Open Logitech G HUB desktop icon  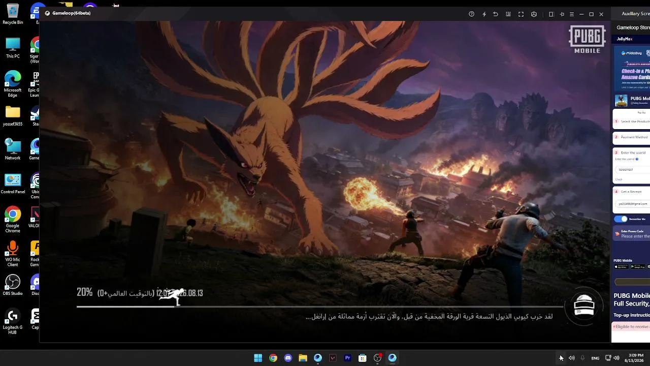[x=13, y=321]
